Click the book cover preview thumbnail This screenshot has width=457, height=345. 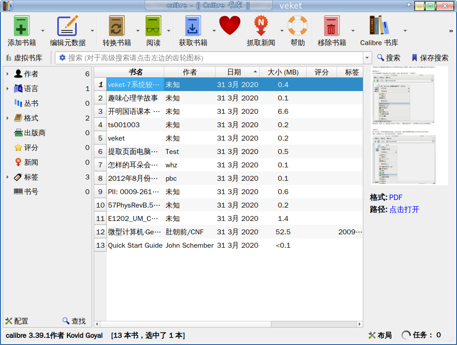pyautogui.click(x=410, y=125)
